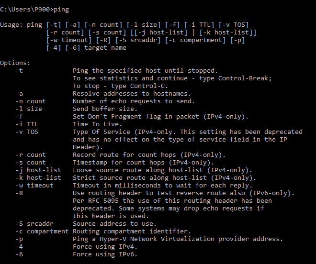Click the 'Options:' heading

click(x=15, y=63)
